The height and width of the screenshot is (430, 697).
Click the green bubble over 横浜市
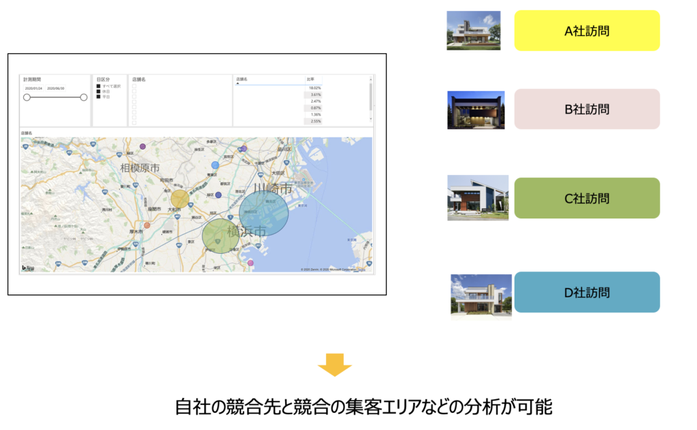(221, 235)
